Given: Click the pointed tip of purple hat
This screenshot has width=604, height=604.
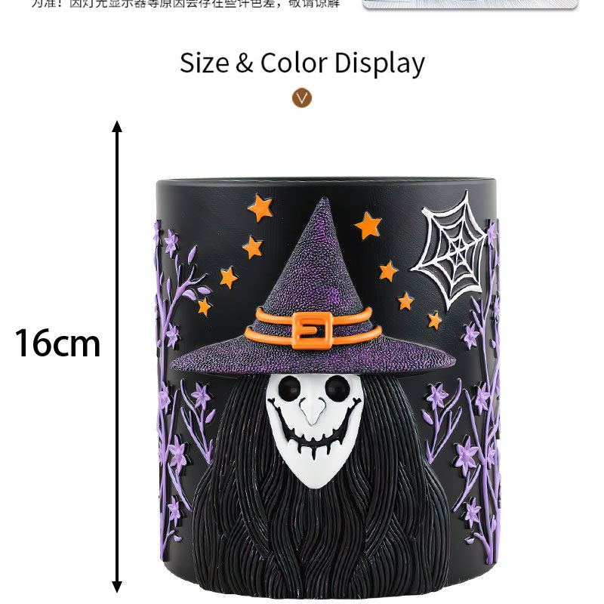Looking at the screenshot, I should (324, 202).
